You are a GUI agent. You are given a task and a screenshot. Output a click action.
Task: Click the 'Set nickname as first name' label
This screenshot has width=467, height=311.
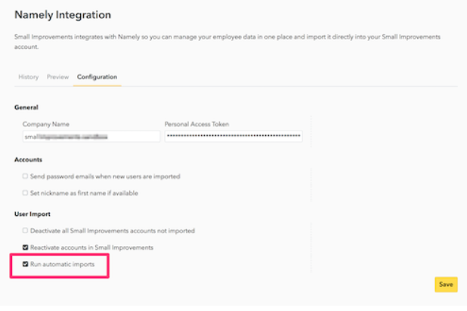(x=84, y=193)
